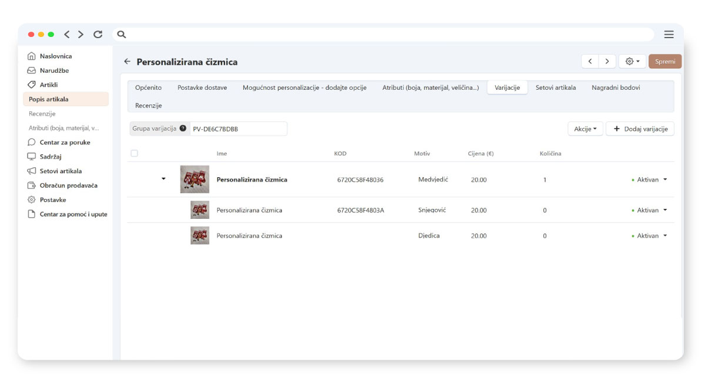
Task: Click the Sadržaj monitor icon
Action: pos(32,157)
